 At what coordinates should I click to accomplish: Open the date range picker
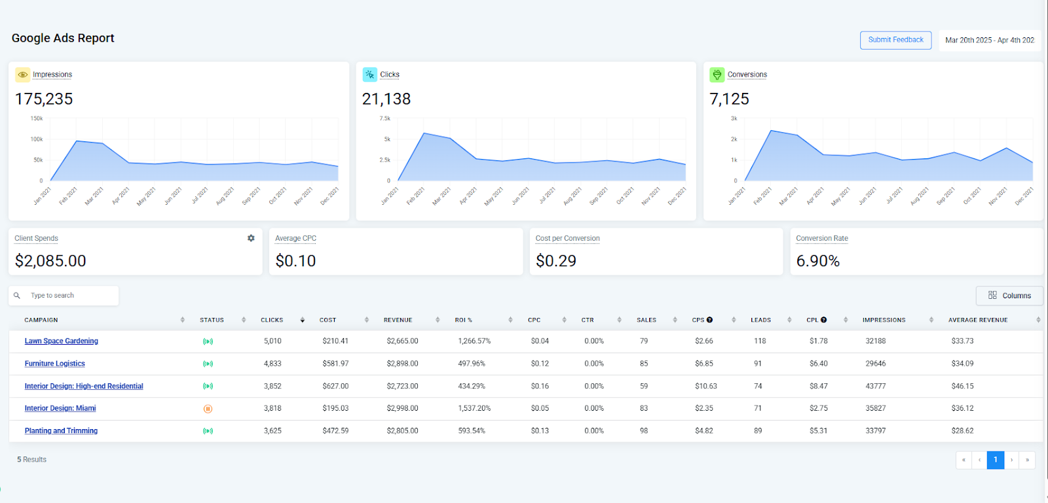990,40
